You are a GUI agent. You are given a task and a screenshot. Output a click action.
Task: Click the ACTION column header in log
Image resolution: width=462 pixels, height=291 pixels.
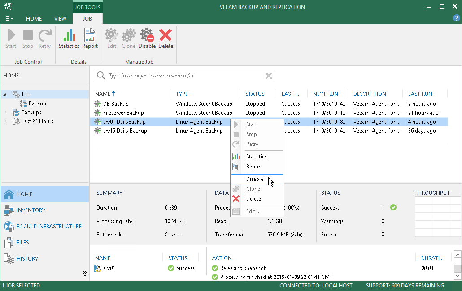tap(222, 258)
